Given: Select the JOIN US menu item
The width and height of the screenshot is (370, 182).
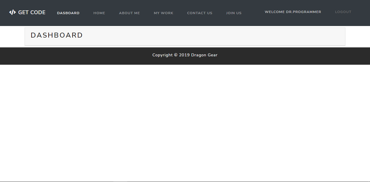Looking at the screenshot, I should pyautogui.click(x=234, y=13).
